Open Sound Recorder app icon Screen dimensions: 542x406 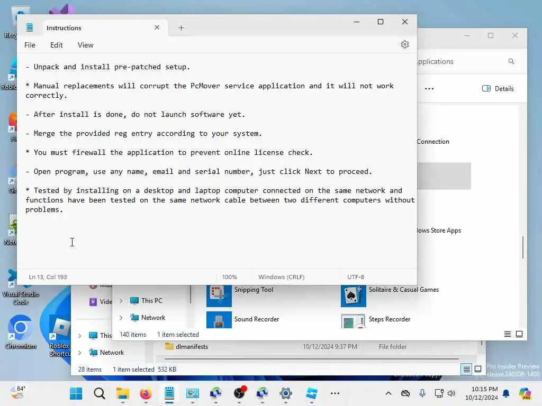tap(219, 320)
